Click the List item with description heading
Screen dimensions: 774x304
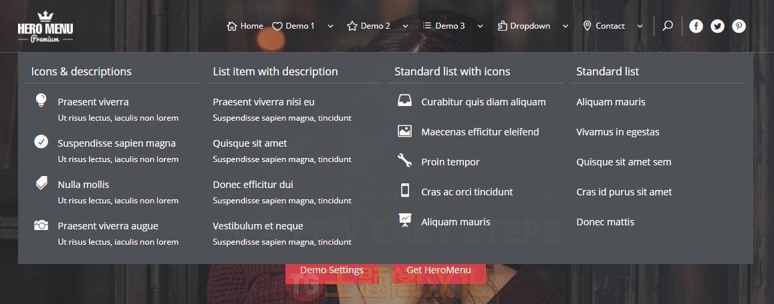pyautogui.click(x=275, y=71)
